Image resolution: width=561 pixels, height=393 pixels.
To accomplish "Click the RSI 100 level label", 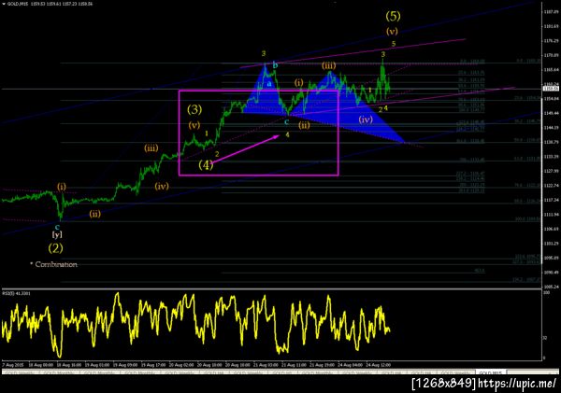I will 547,292.
